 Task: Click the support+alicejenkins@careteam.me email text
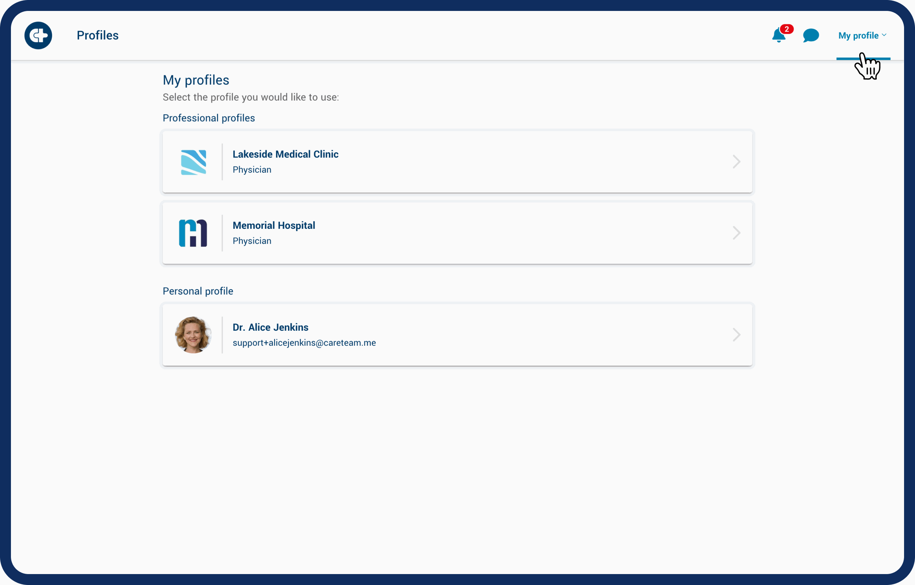304,343
